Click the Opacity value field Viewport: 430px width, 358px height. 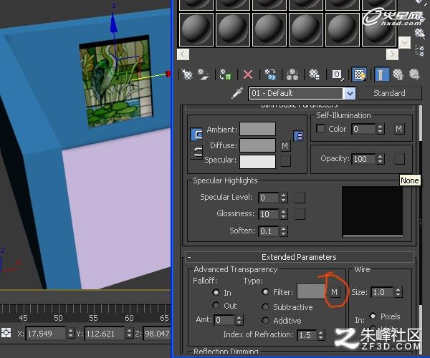363,159
